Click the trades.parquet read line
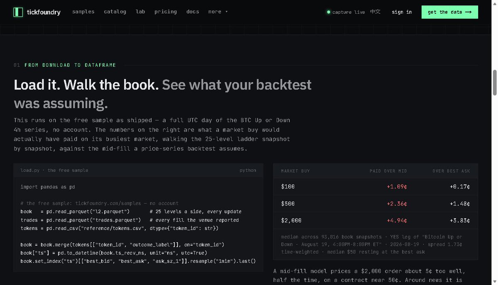498x285 pixels. (x=130, y=220)
